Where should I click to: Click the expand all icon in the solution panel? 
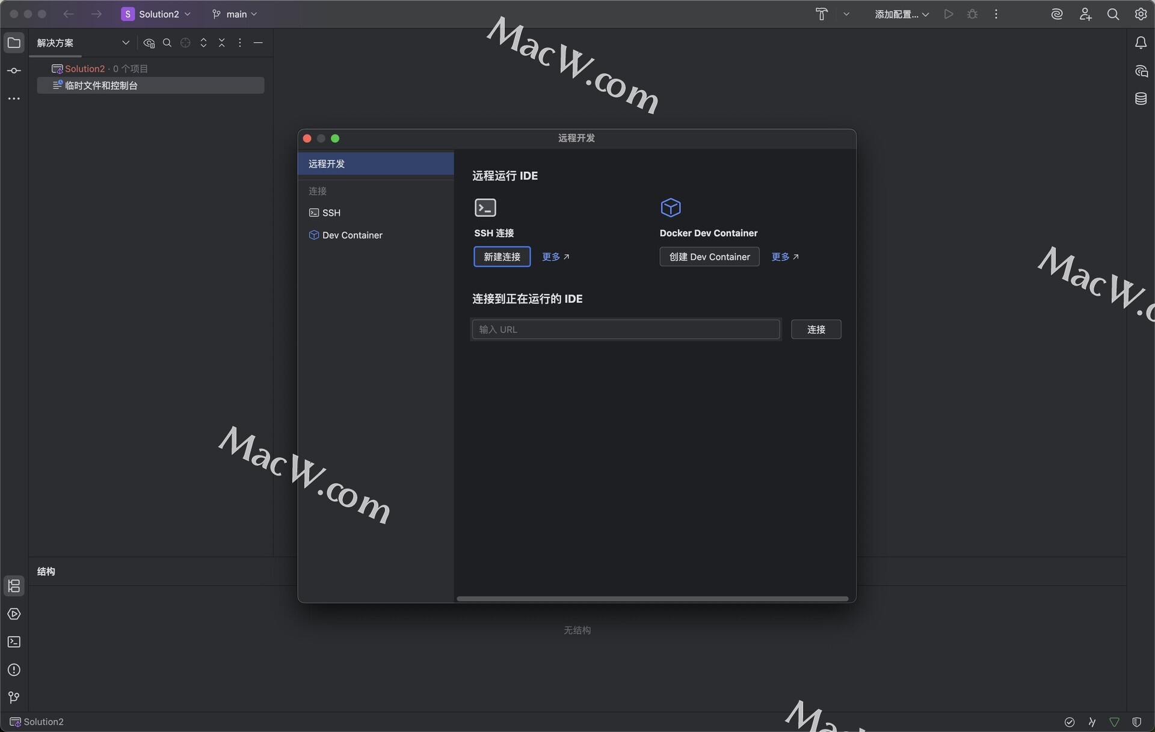tap(203, 43)
